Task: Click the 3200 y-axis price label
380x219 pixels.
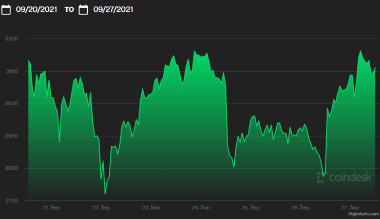Action: pyautogui.click(x=11, y=39)
